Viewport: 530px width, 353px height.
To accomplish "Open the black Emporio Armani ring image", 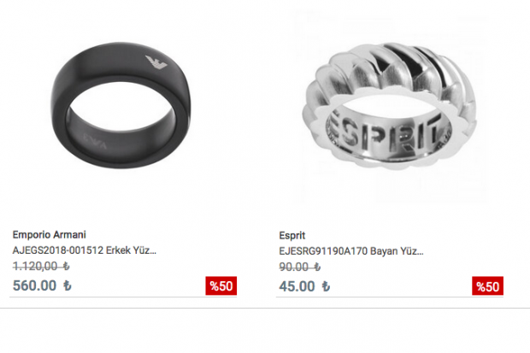I will tap(121, 105).
